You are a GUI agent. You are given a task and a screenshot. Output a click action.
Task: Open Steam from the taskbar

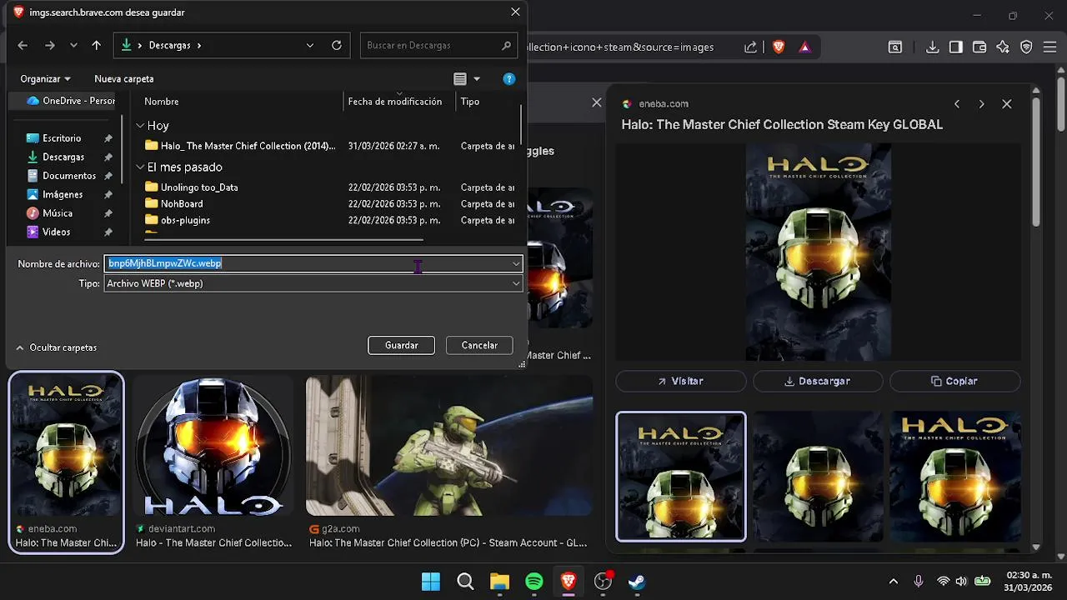(x=637, y=582)
